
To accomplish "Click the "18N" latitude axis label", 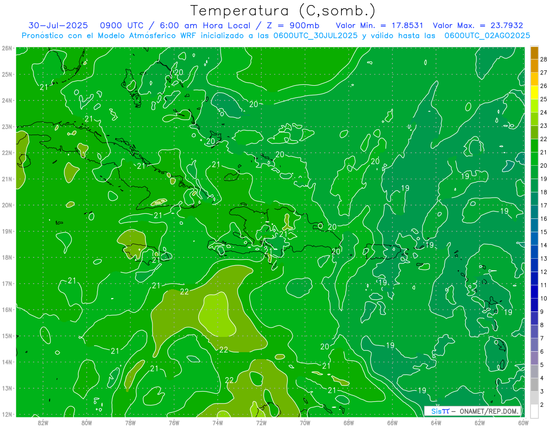I will click(x=6, y=257).
